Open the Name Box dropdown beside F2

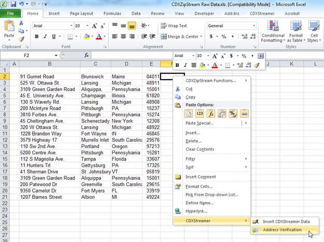click(56, 56)
